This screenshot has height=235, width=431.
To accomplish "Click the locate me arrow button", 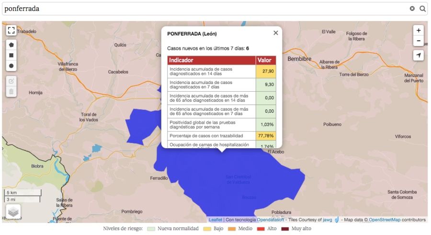I will tap(419, 56).
